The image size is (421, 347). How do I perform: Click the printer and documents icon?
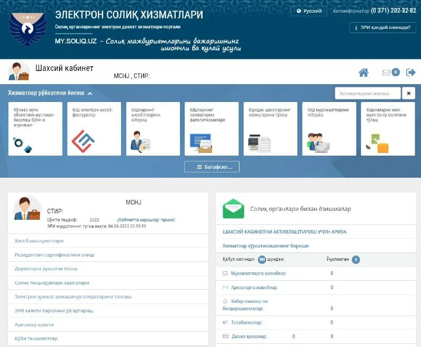coord(259,144)
